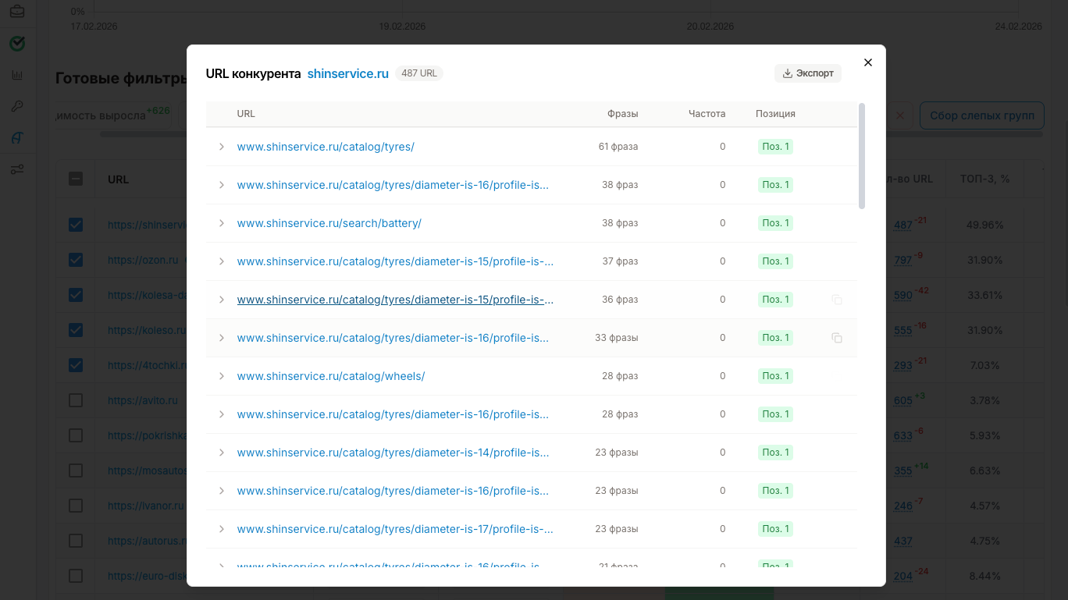Open the bar chart analytics icon

pos(17,75)
